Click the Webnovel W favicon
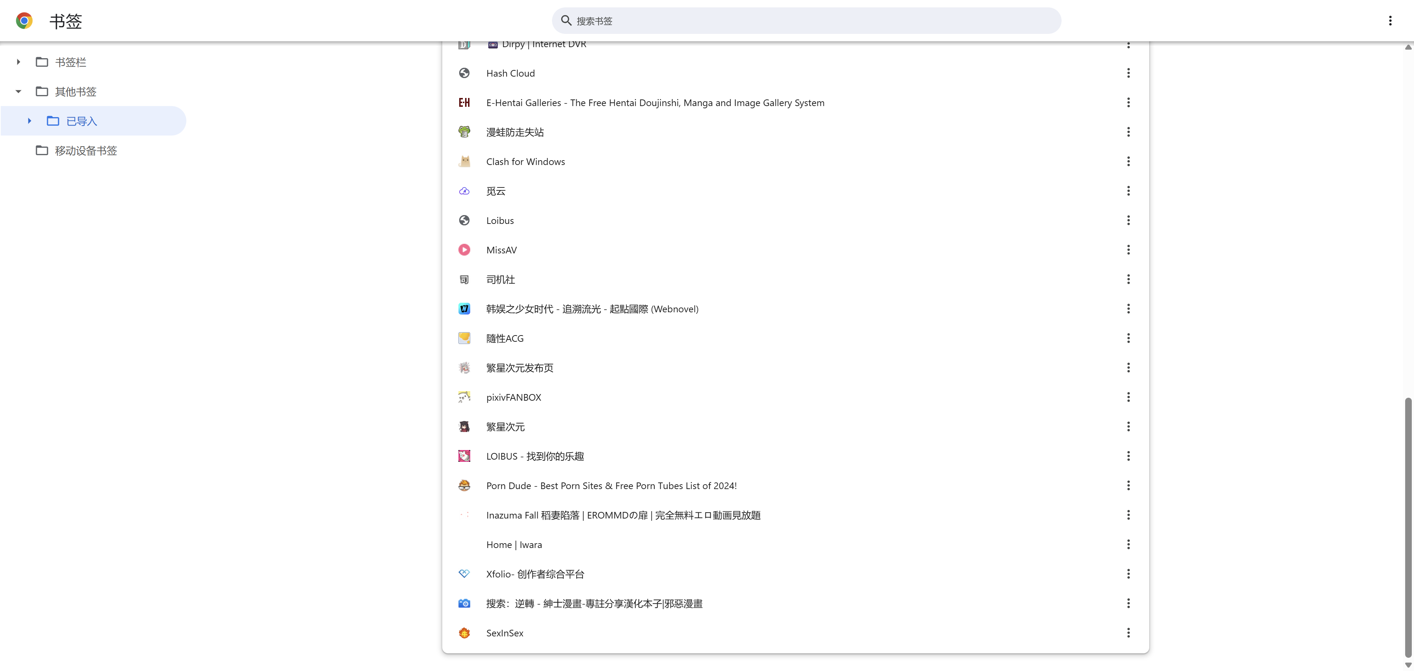The image size is (1414, 671). [464, 309]
